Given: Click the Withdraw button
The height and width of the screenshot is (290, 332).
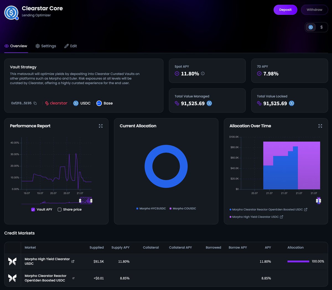Looking at the screenshot, I should pos(314,10).
